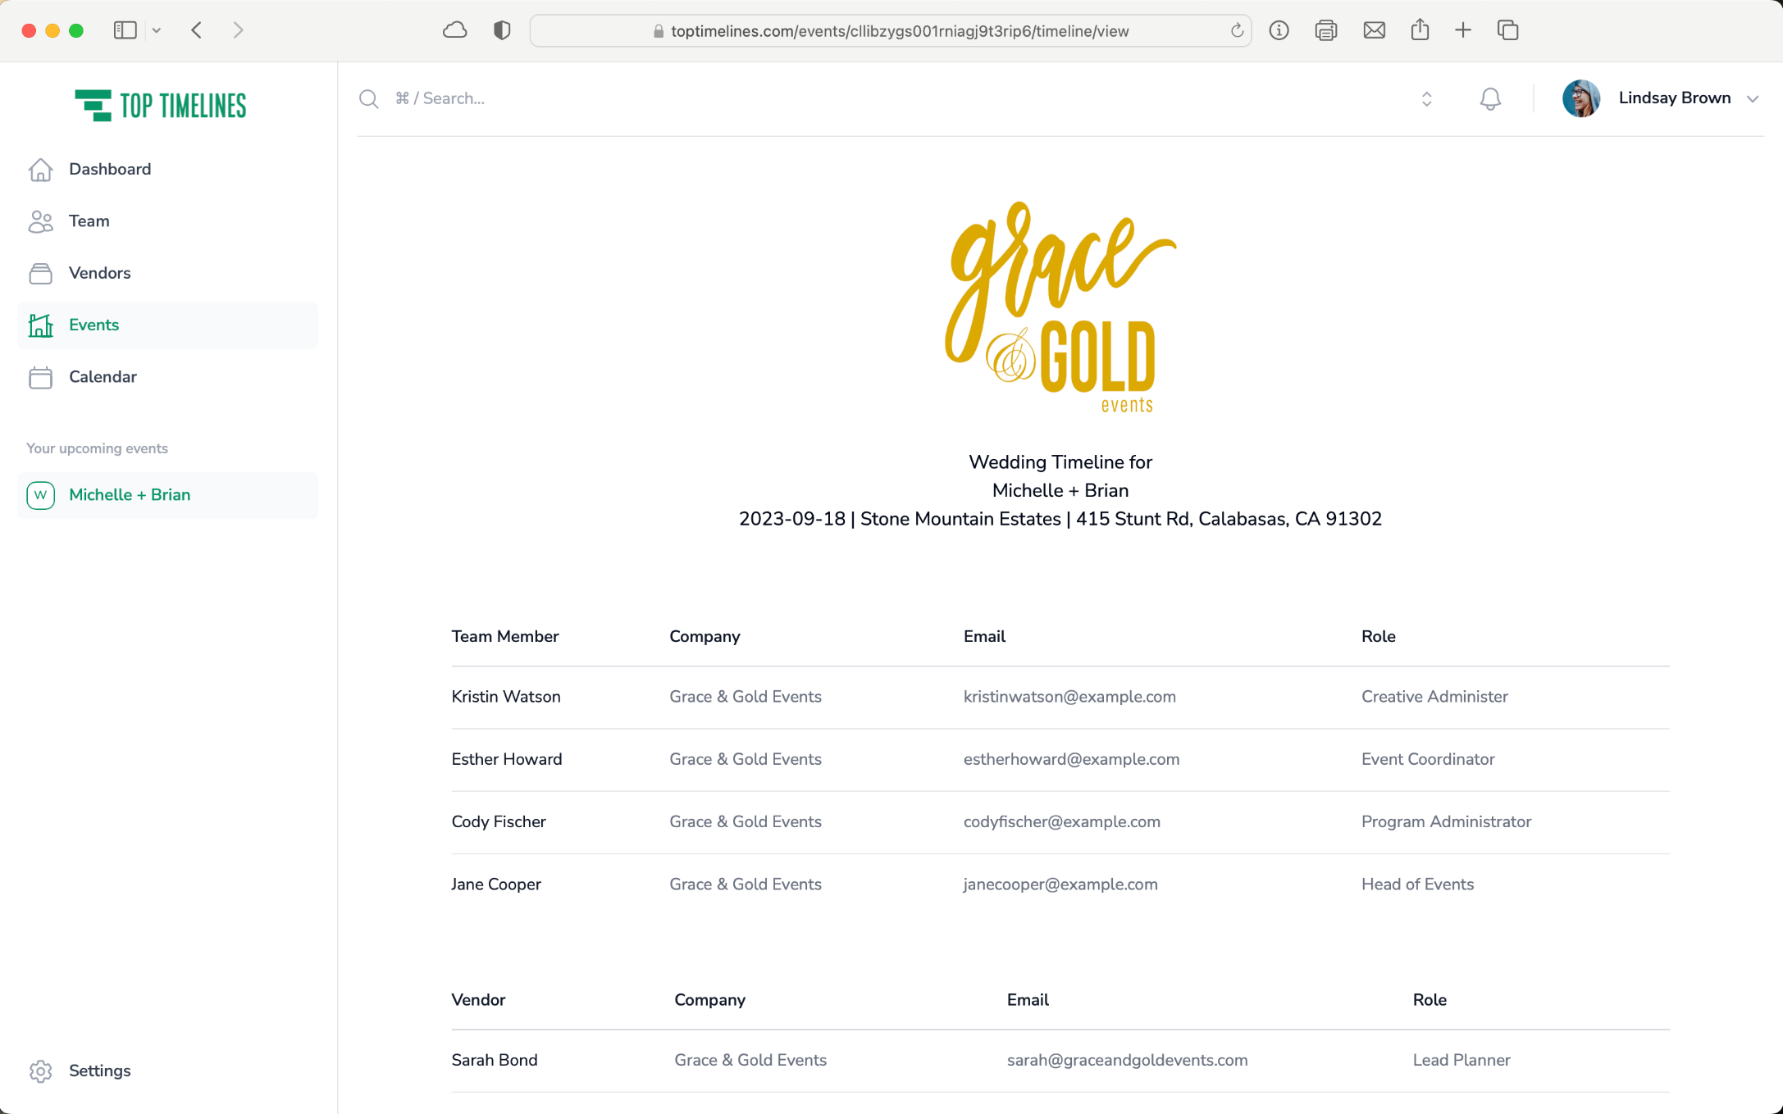Click the browser share icon
The height and width of the screenshot is (1114, 1783).
tap(1420, 30)
